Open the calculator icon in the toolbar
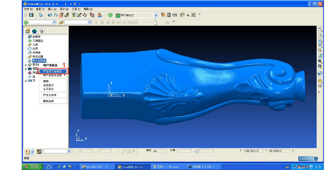 click(169, 15)
